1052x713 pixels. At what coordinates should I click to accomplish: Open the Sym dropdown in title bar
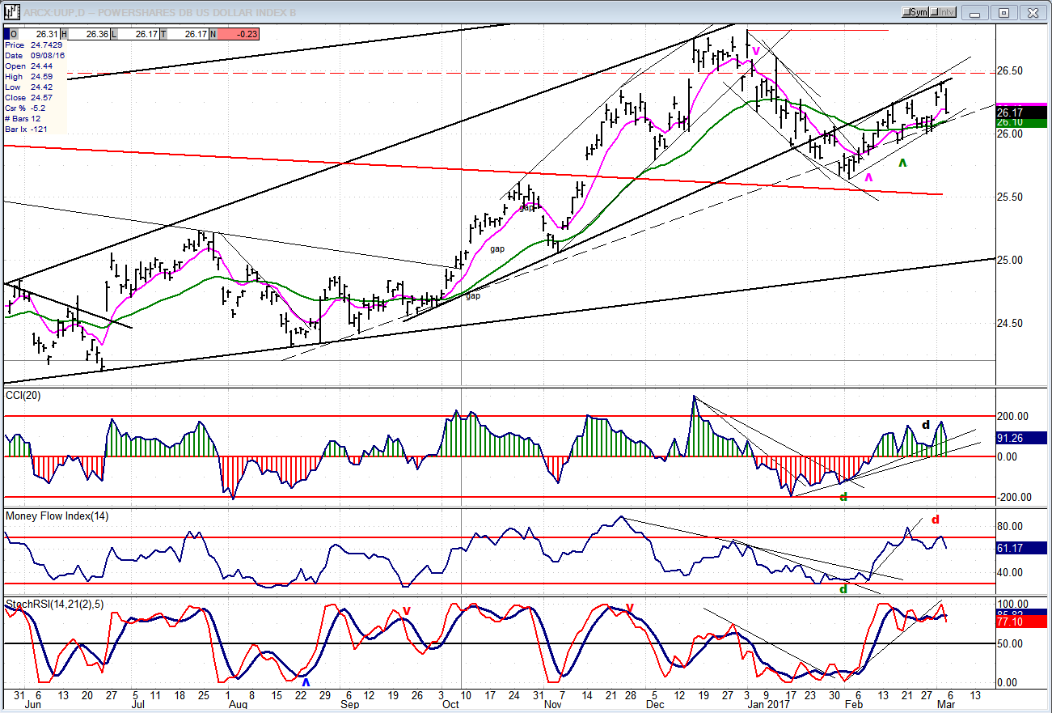click(x=916, y=12)
